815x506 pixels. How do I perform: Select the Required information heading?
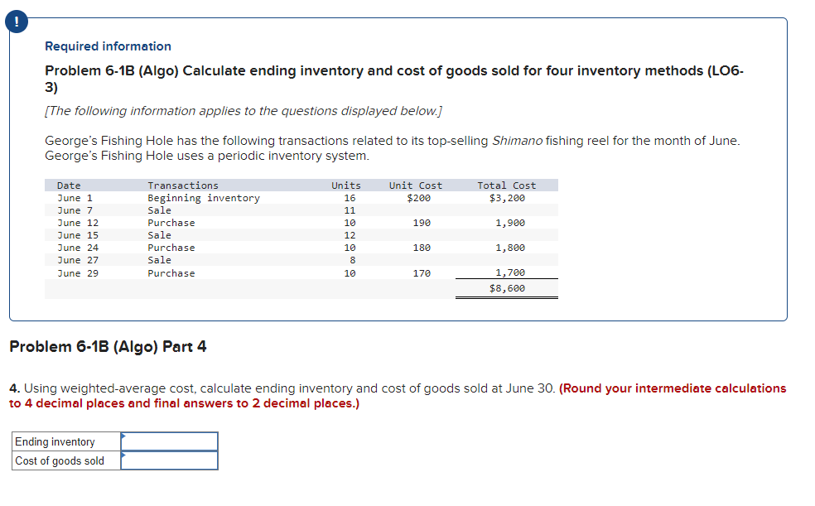pos(107,46)
